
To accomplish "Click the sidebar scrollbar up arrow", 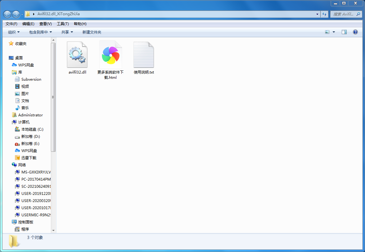I will pyautogui.click(x=53, y=40).
